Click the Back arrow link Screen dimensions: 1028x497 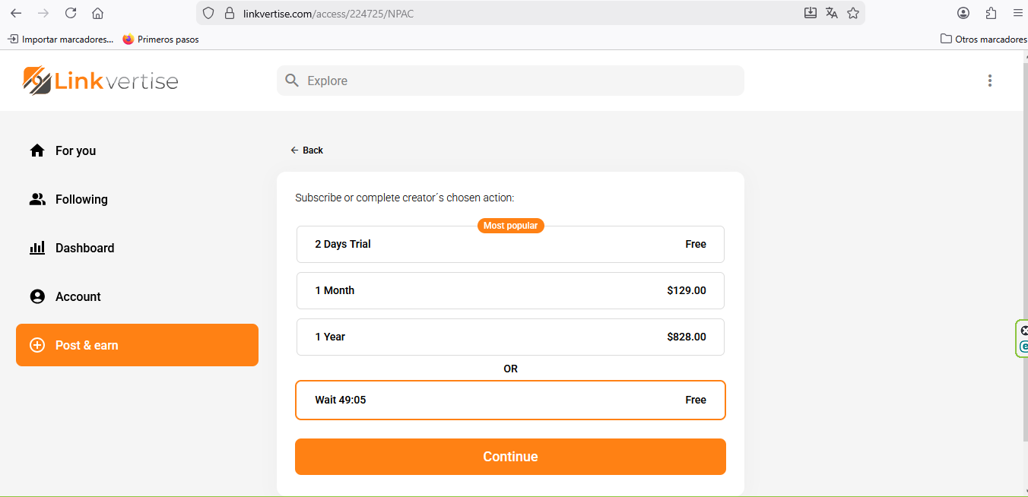307,150
